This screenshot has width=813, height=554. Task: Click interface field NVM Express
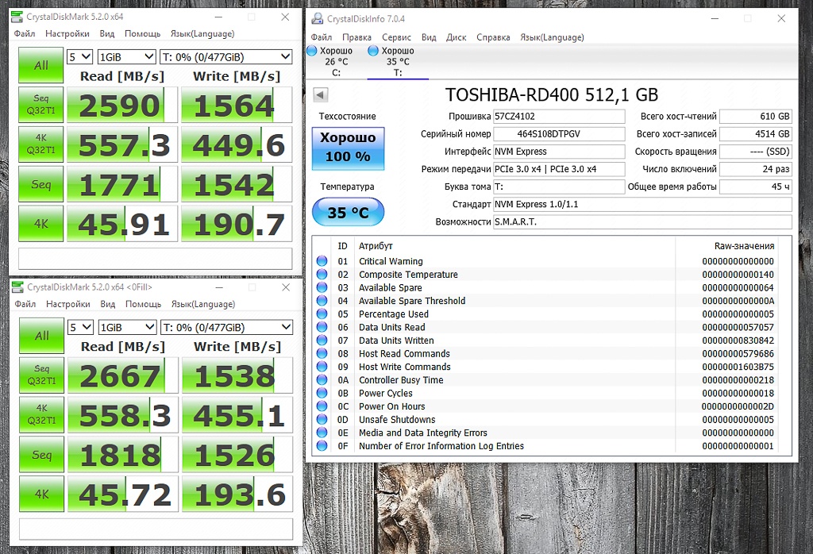558,152
